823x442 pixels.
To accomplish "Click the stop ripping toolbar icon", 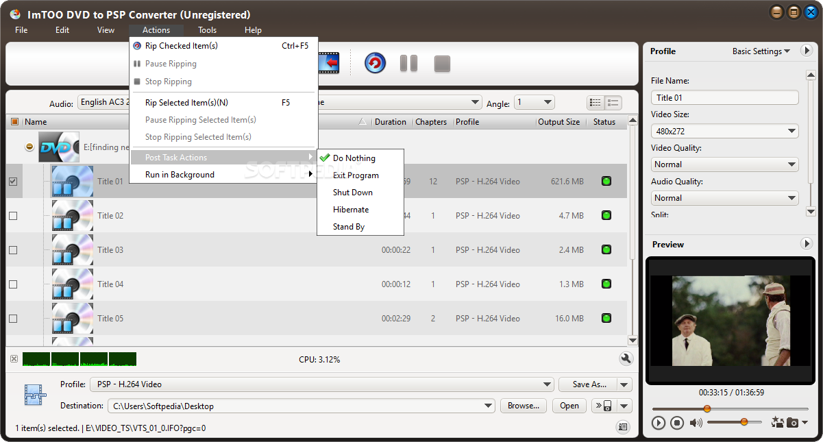I will [x=442, y=64].
